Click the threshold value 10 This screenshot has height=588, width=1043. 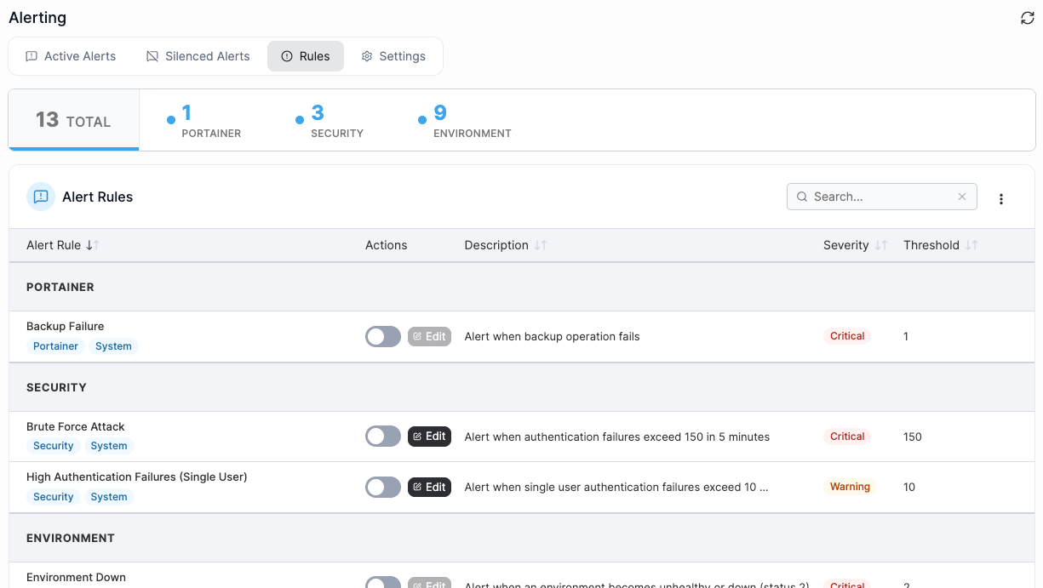point(909,487)
